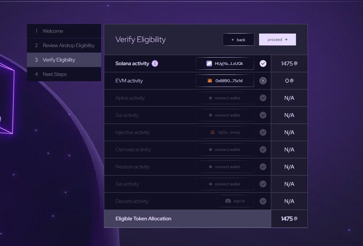
Task: Proceed to the next step
Action: [x=277, y=40]
